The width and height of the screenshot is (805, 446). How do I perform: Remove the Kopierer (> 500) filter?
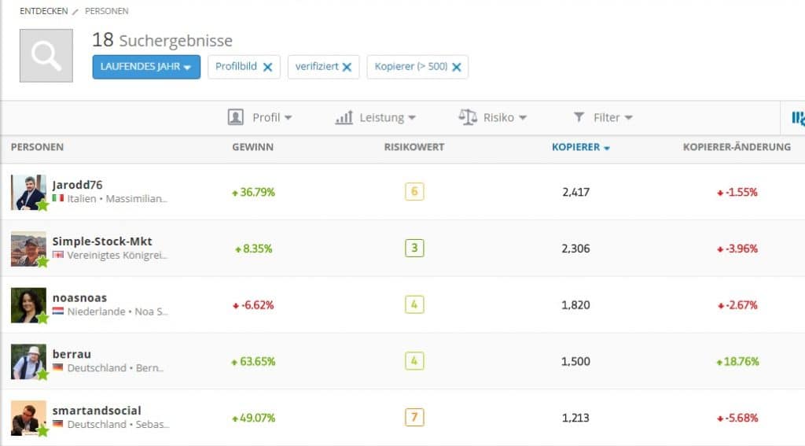[456, 67]
